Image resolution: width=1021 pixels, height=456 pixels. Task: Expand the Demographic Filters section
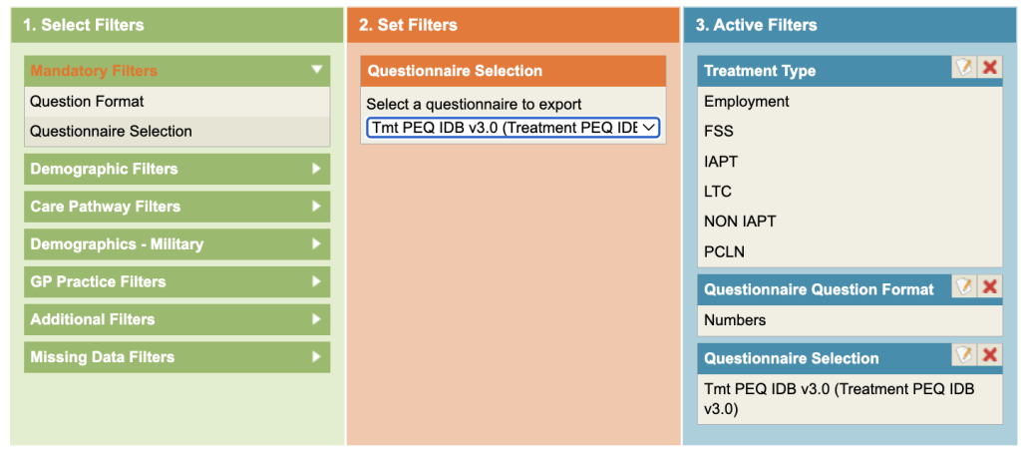(317, 169)
